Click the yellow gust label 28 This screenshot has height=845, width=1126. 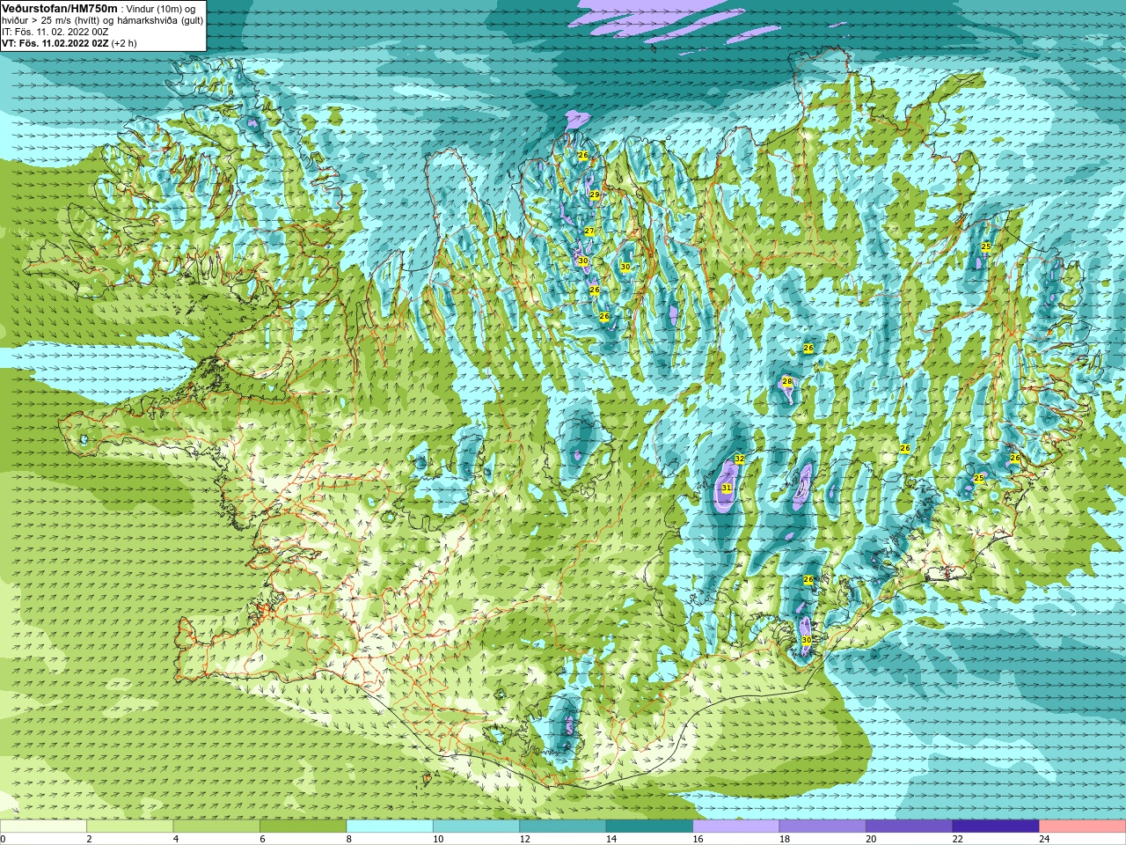[x=787, y=381]
